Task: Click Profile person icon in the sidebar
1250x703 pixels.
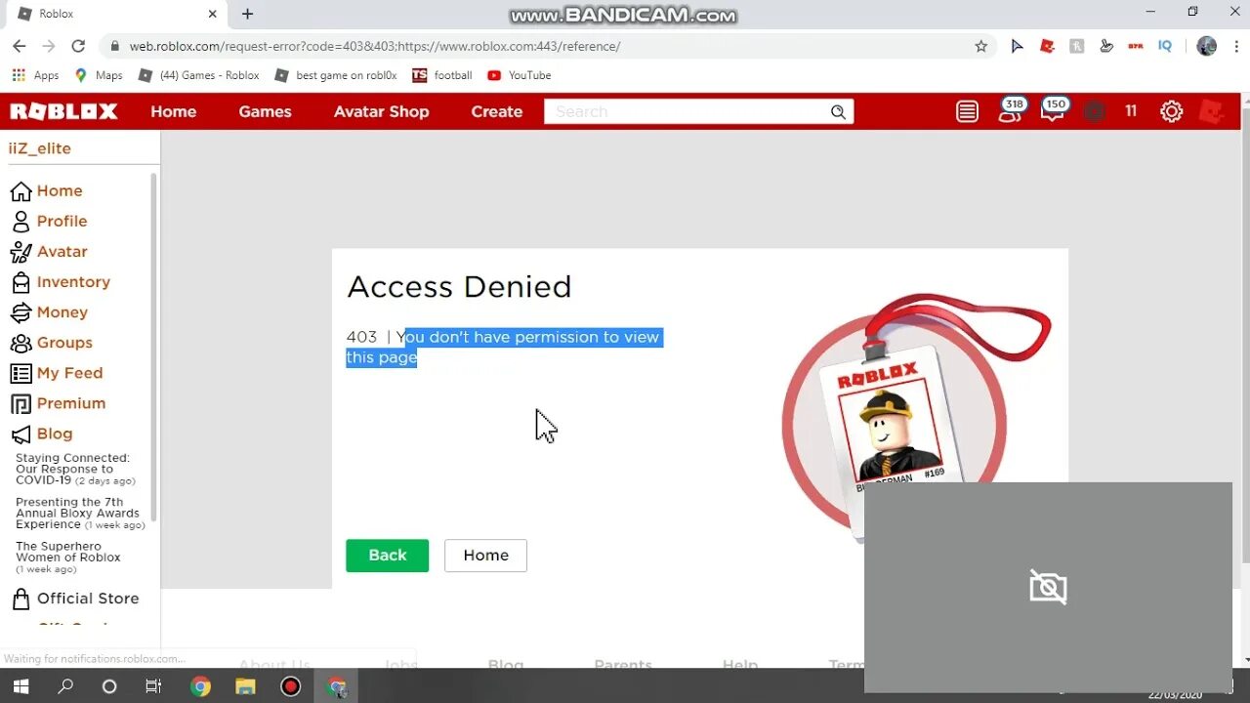Action: [21, 222]
